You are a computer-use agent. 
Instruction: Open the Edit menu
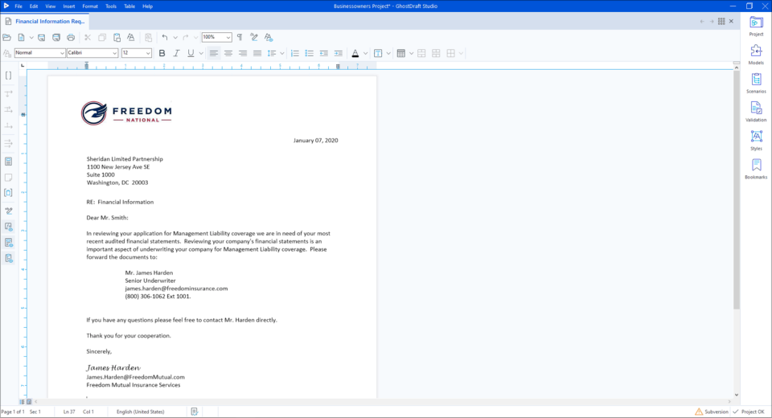(34, 6)
